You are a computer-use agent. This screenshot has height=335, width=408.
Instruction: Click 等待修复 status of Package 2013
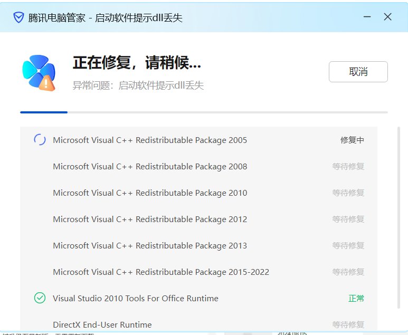[x=348, y=245]
